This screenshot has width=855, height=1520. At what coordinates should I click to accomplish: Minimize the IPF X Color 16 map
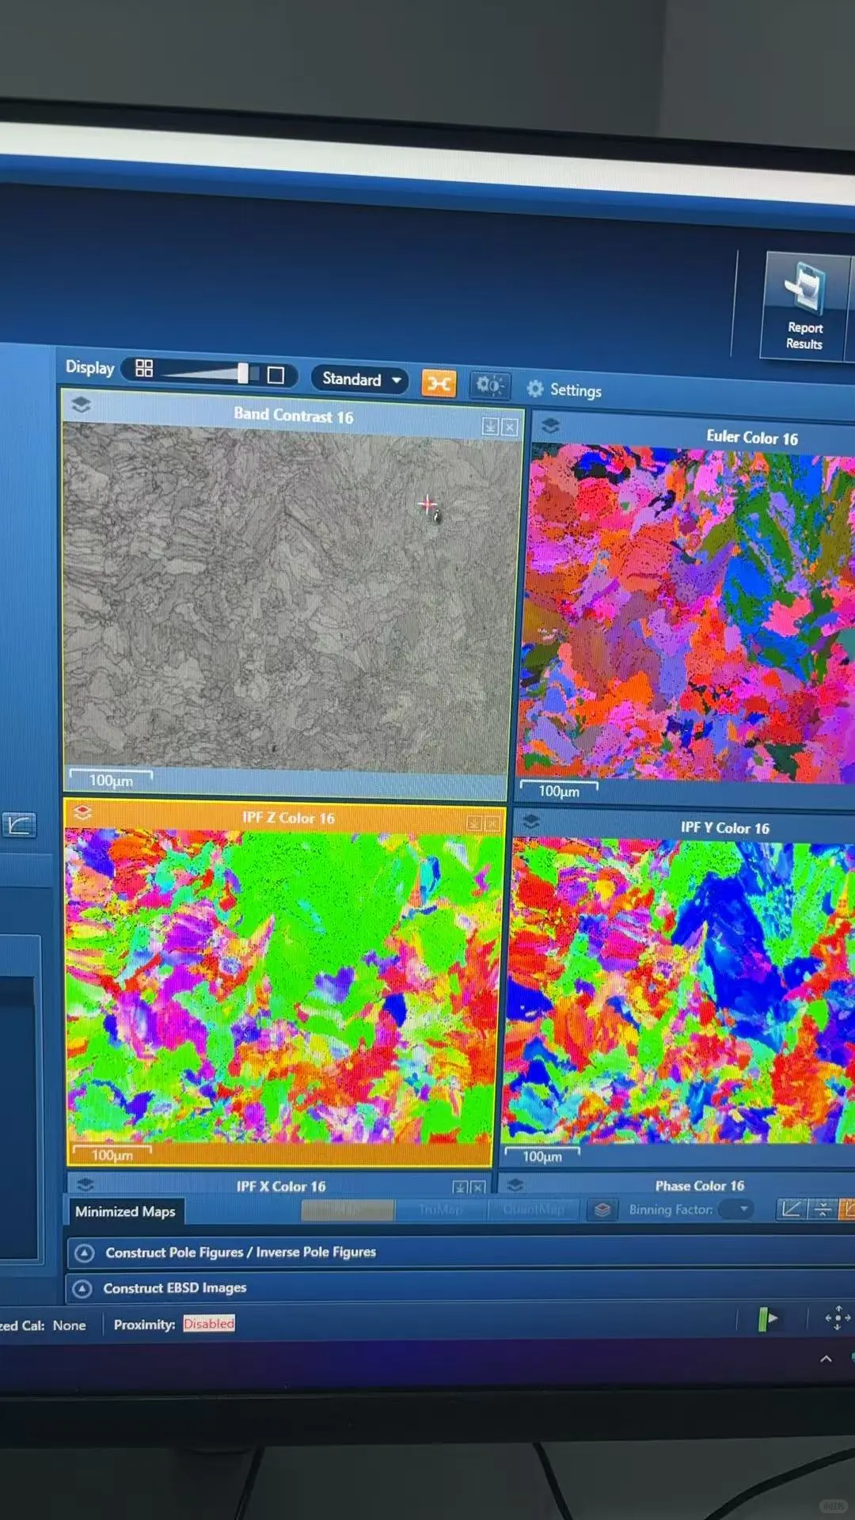(x=460, y=1187)
